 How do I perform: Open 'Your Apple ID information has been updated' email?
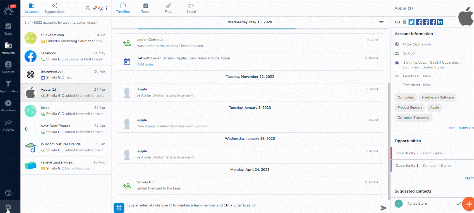click(250, 123)
